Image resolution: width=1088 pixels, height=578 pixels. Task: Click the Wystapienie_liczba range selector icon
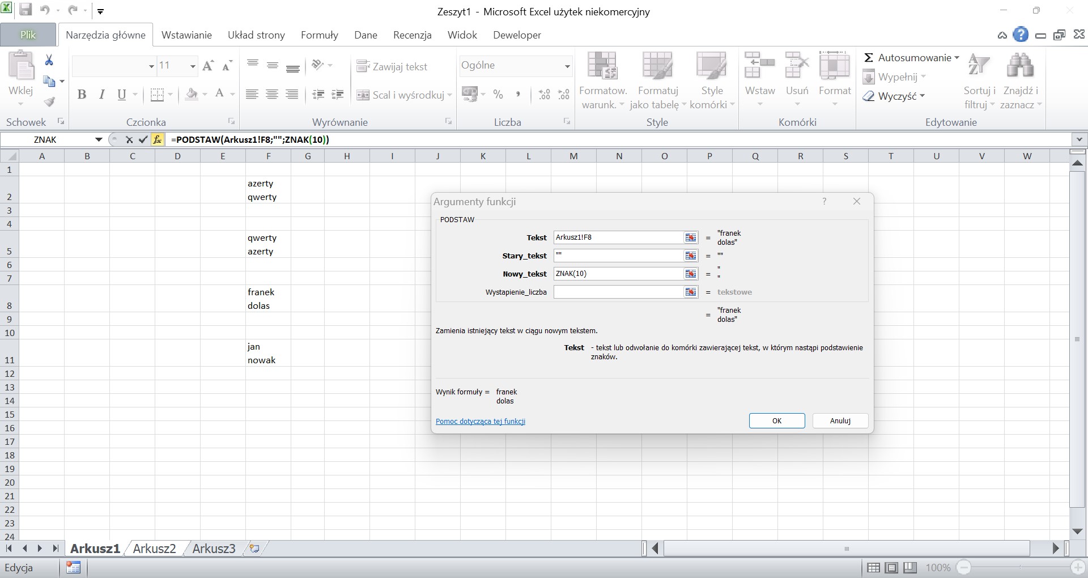point(690,292)
